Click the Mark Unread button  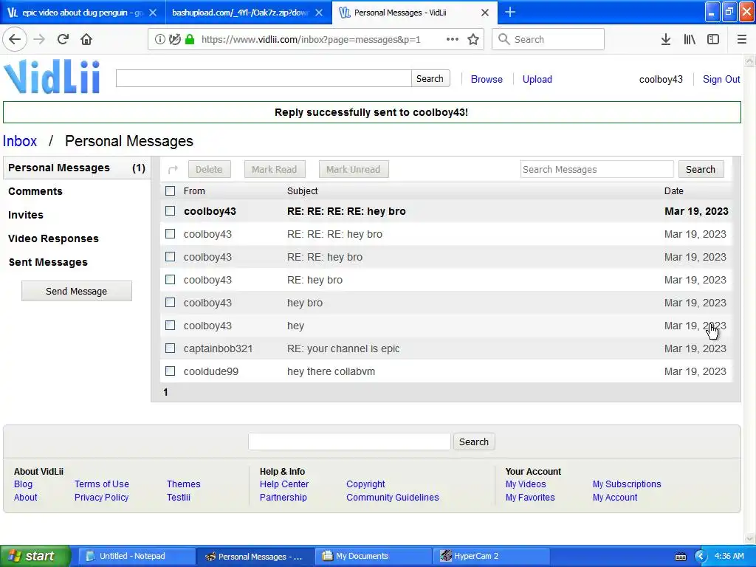pyautogui.click(x=354, y=169)
